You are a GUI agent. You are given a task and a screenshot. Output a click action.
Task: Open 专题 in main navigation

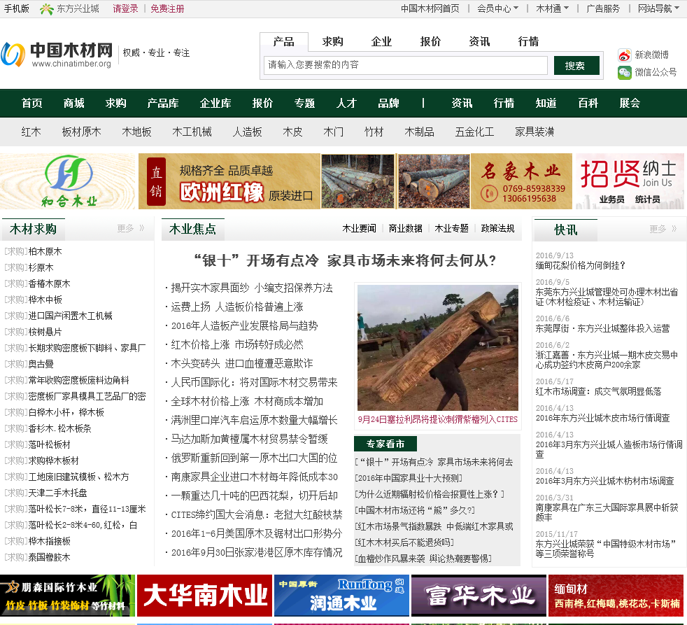click(304, 103)
